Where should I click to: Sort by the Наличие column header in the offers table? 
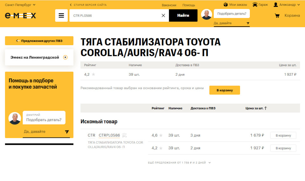[x=175, y=108]
